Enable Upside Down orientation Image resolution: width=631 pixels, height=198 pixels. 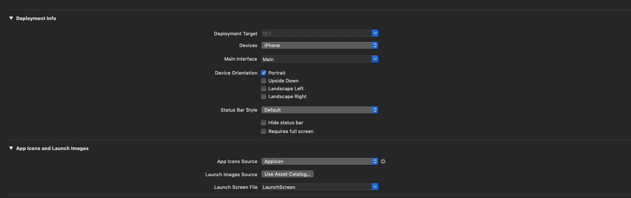click(264, 81)
